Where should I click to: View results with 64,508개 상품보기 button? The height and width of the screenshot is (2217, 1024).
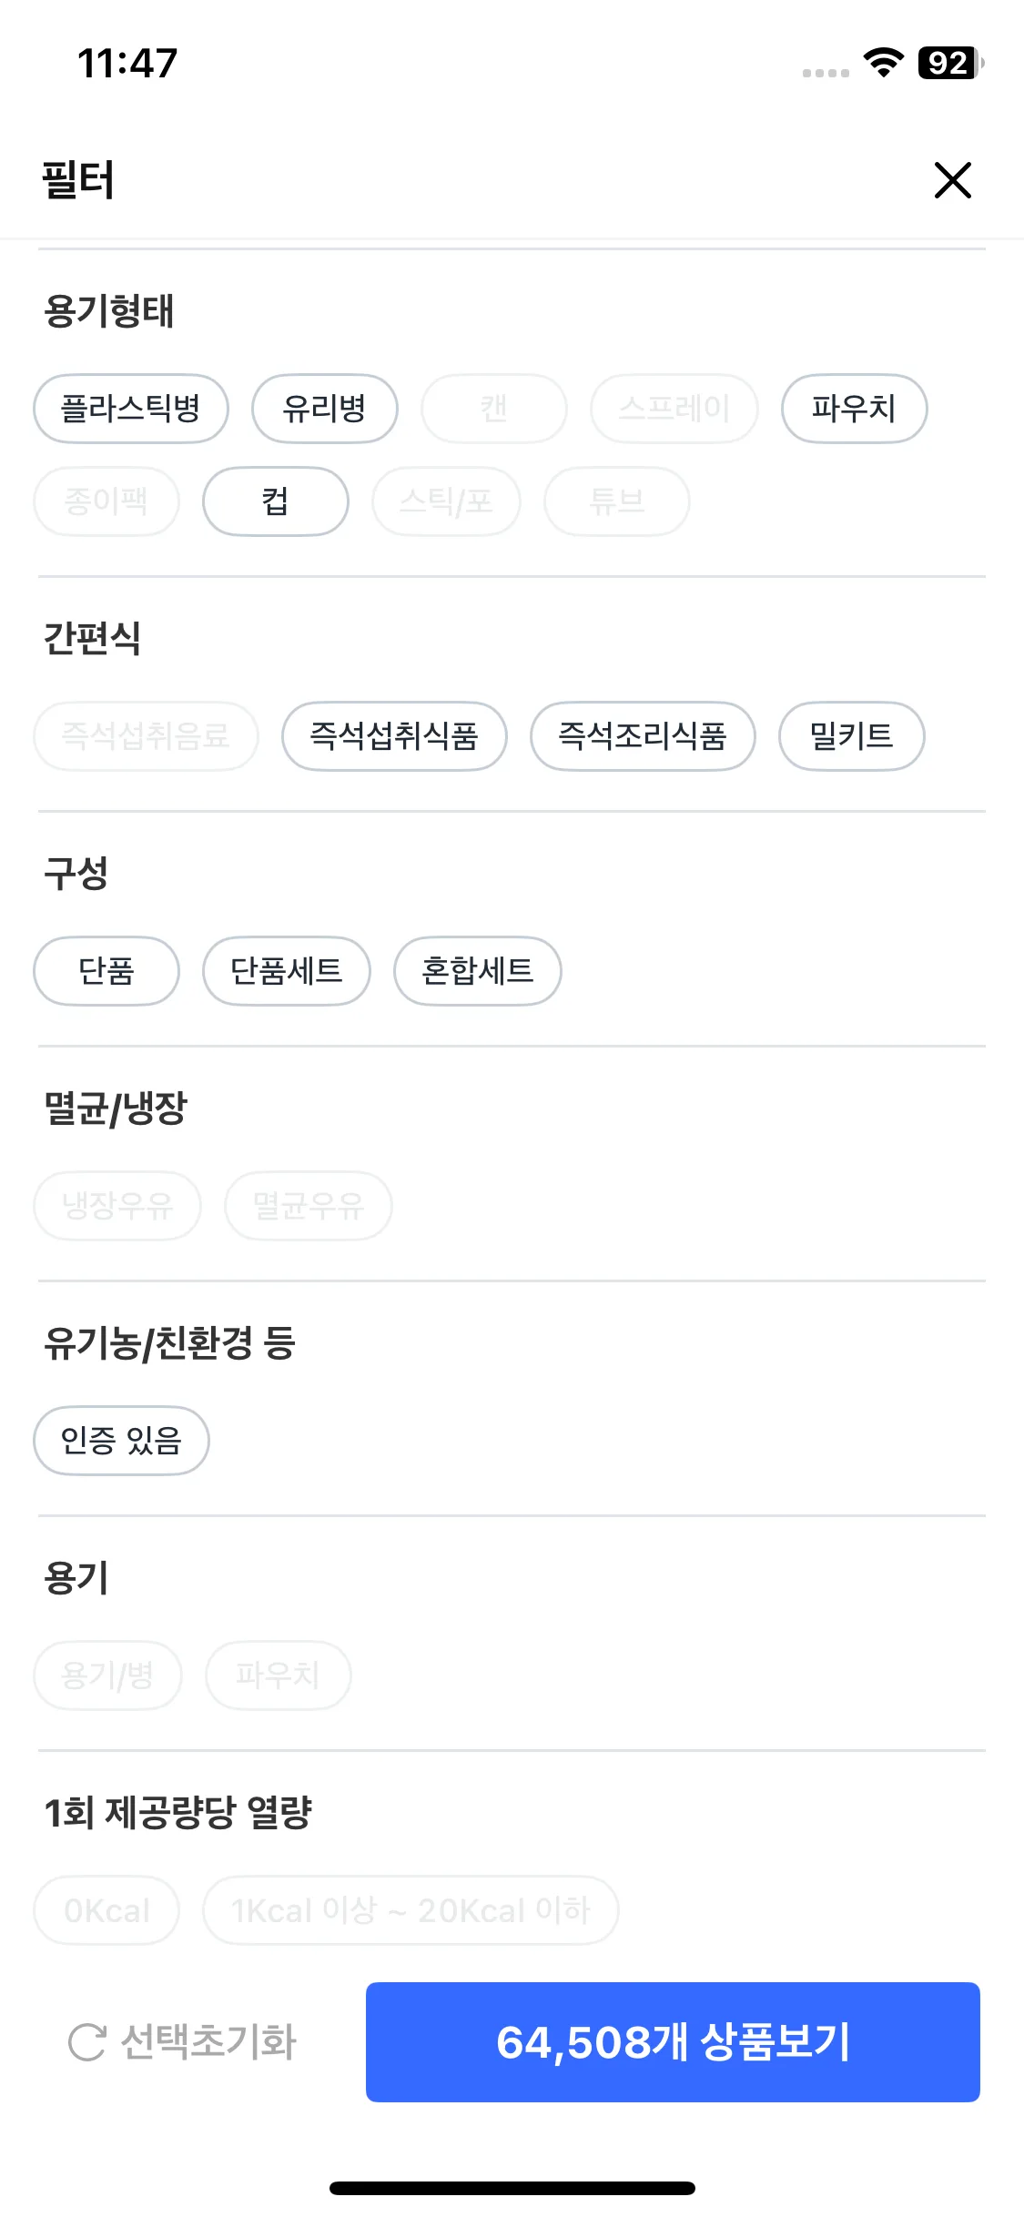[x=673, y=2041]
